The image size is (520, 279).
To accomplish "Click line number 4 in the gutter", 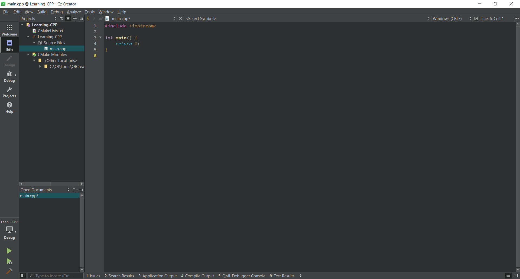I will pos(95,44).
